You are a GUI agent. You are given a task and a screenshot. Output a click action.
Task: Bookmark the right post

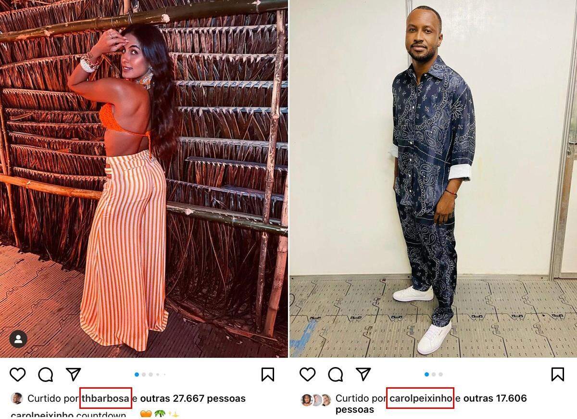[557, 374]
